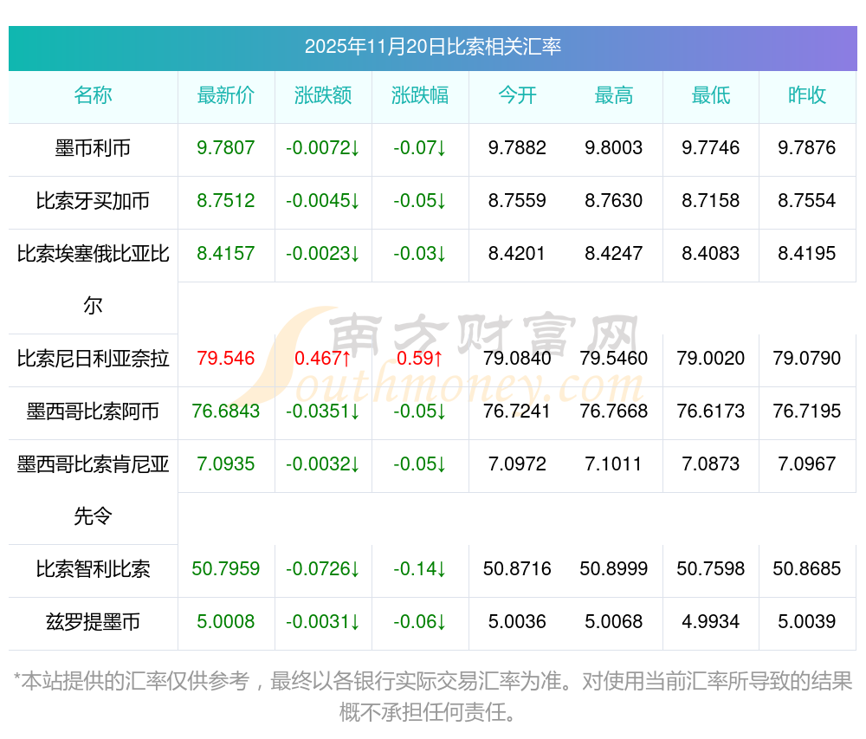Select previous close 5.0039
Screen dimensions: 866x739
807,621
